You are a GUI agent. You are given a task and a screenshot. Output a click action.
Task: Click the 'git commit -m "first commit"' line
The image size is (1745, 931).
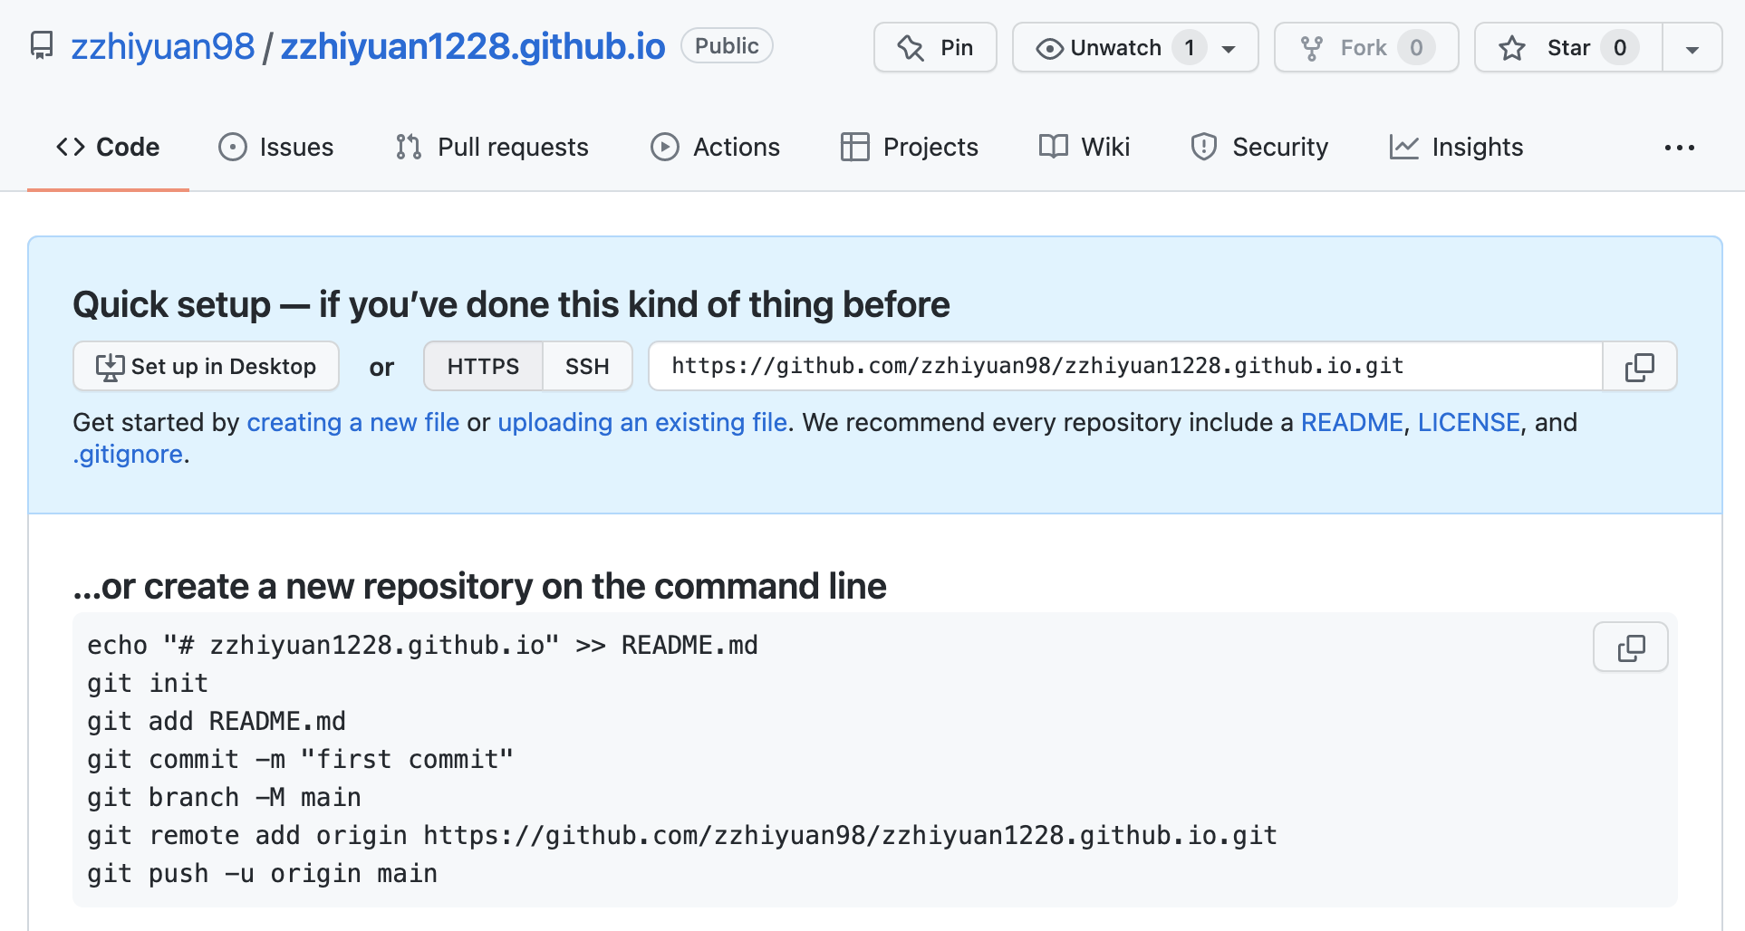pyautogui.click(x=300, y=759)
